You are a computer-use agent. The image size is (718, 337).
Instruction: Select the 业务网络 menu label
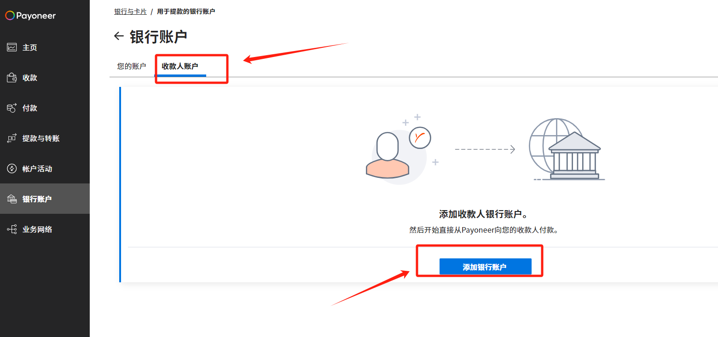(x=37, y=229)
